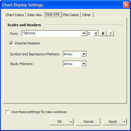131x131 pixels.
Task: Close the Chart Display Settings dialog
Action: pyautogui.click(x=126, y=5)
